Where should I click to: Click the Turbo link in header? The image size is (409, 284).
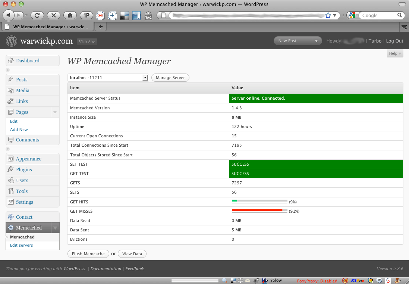click(375, 41)
